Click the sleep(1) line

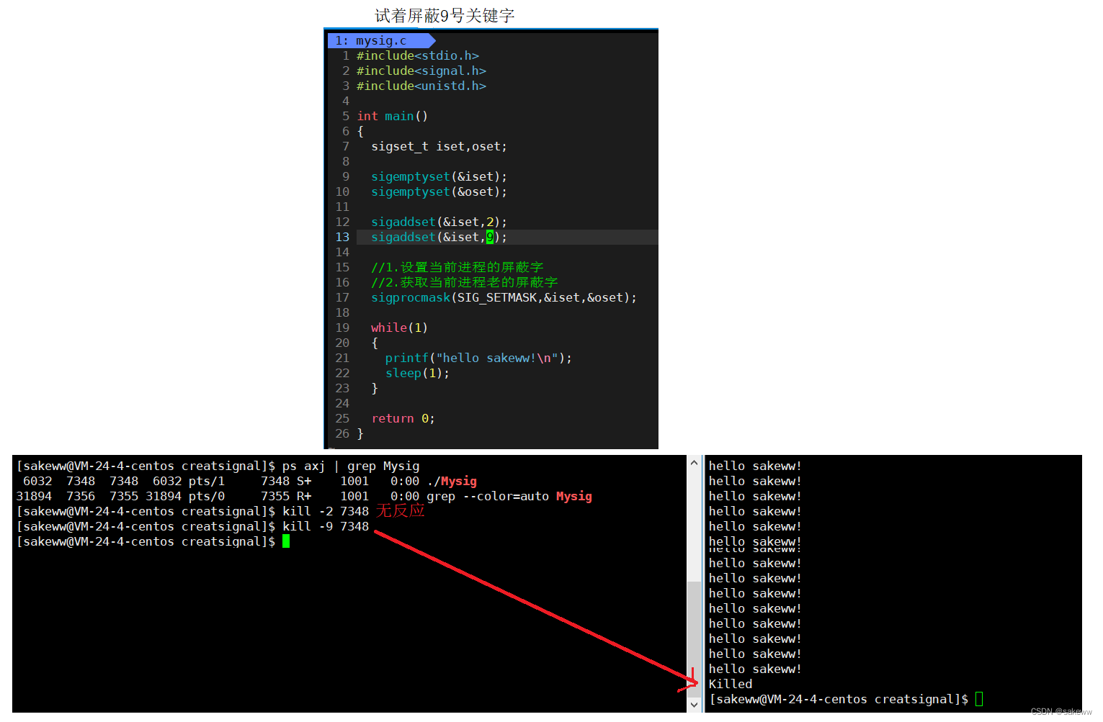[417, 373]
